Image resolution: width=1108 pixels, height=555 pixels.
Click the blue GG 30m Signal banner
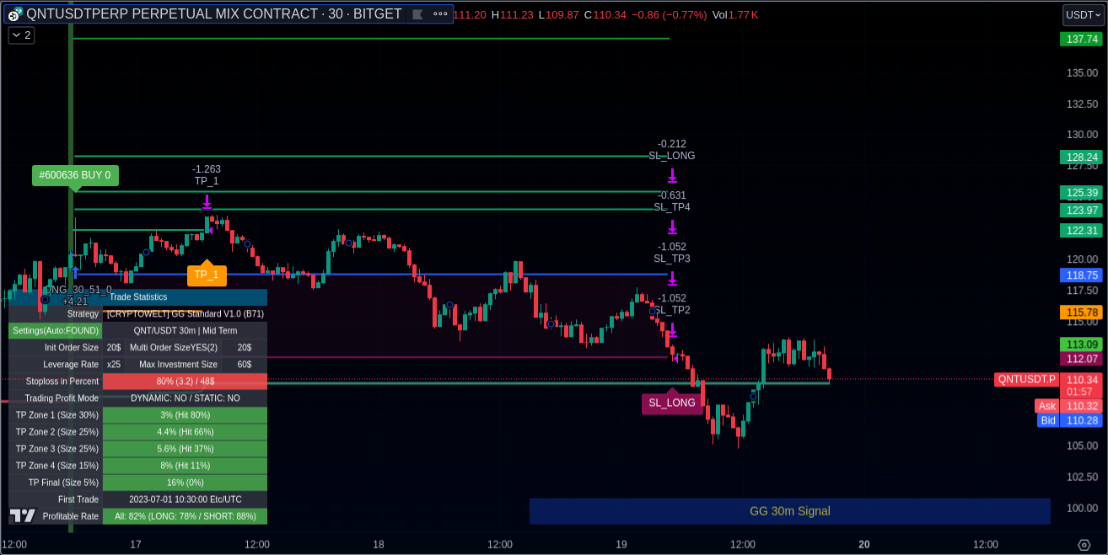click(x=789, y=511)
